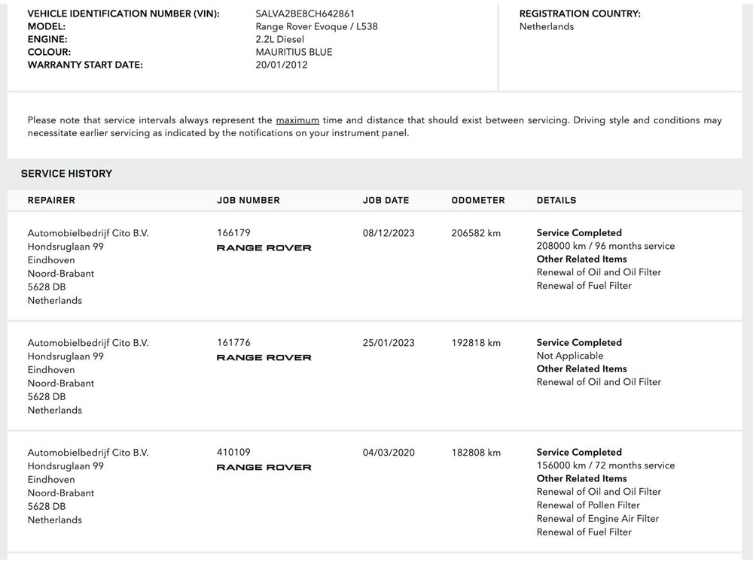Click the job date 08/12/2023

pyautogui.click(x=389, y=233)
